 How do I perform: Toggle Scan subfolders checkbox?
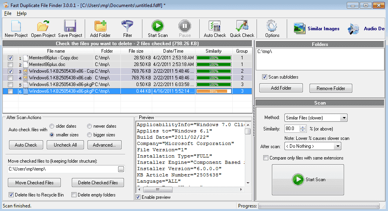pyautogui.click(x=264, y=77)
